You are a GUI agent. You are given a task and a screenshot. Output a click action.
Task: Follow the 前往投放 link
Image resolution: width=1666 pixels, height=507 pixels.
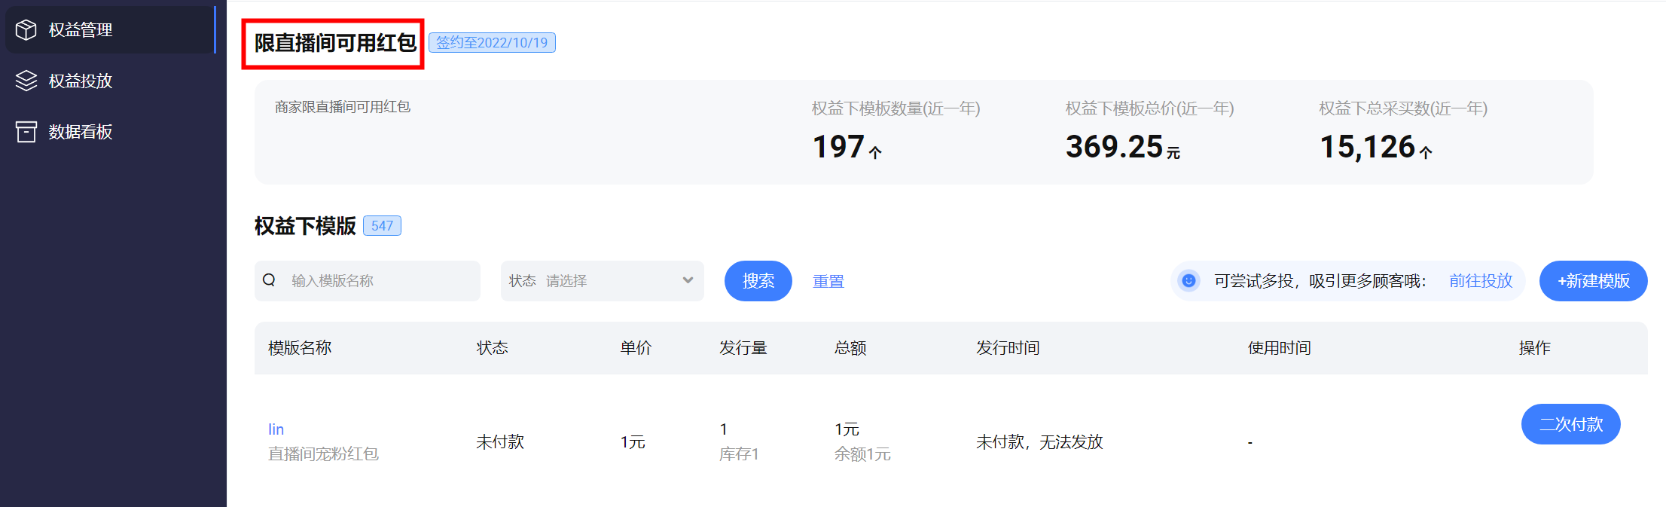[x=1481, y=281]
